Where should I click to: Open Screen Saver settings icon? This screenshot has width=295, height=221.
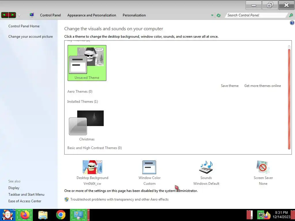[263, 167]
